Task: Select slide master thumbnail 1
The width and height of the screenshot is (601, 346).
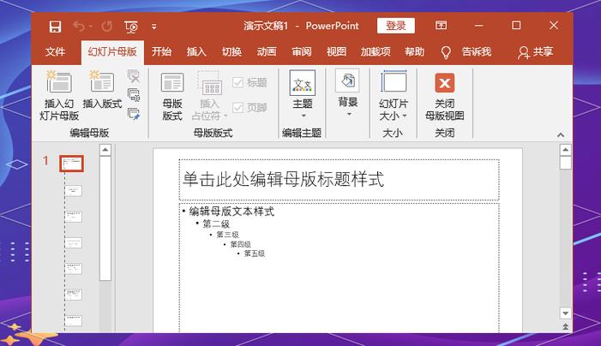Action: [72, 164]
